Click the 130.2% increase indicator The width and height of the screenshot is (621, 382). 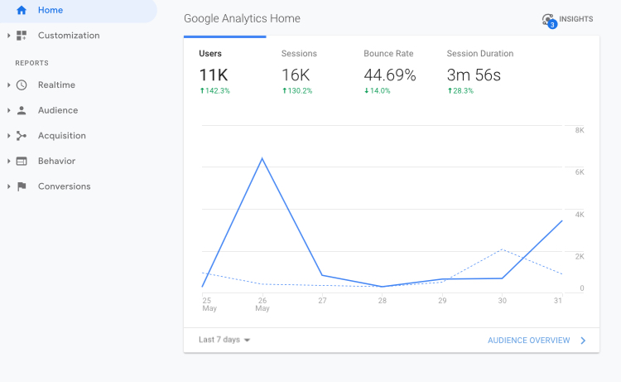tap(297, 91)
